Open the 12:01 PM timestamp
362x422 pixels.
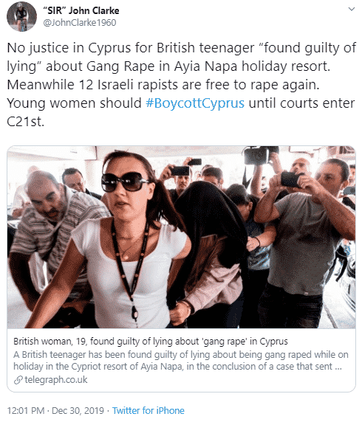point(26,411)
